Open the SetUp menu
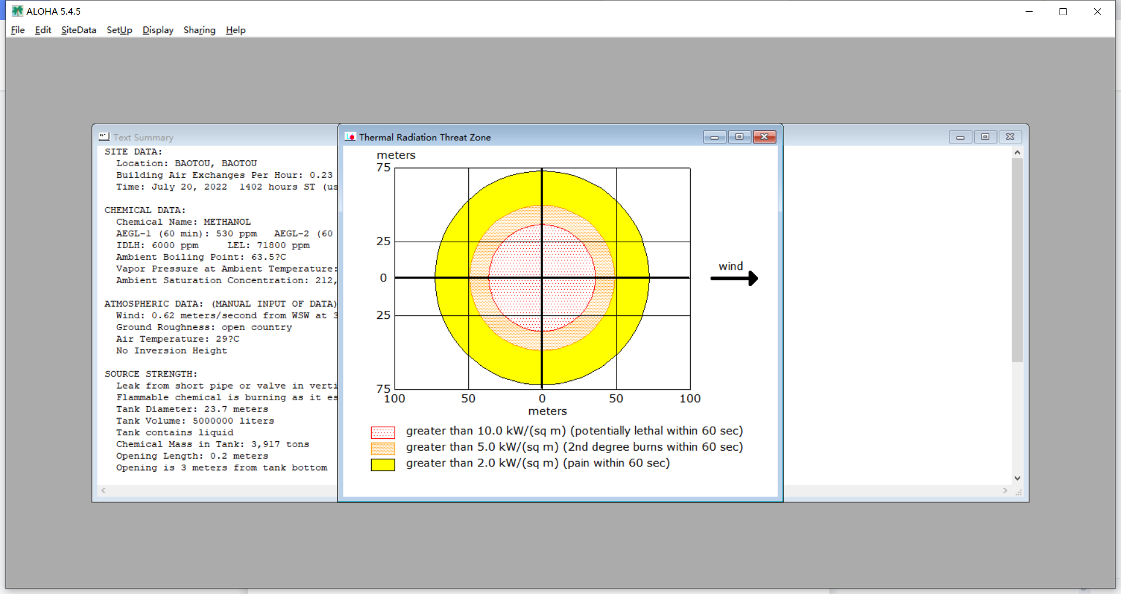 coord(119,30)
